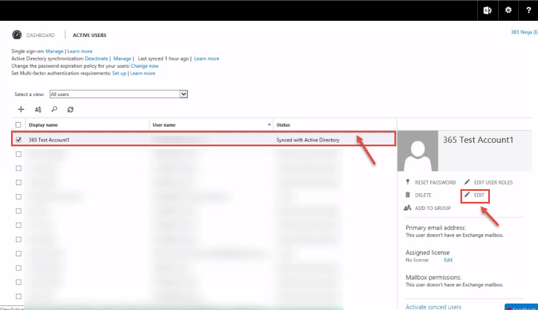Tick the checkbox directly under 365 Test Account1

tap(19, 154)
